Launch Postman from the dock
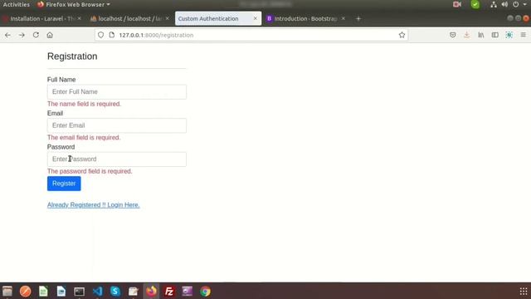 [x=26, y=292]
